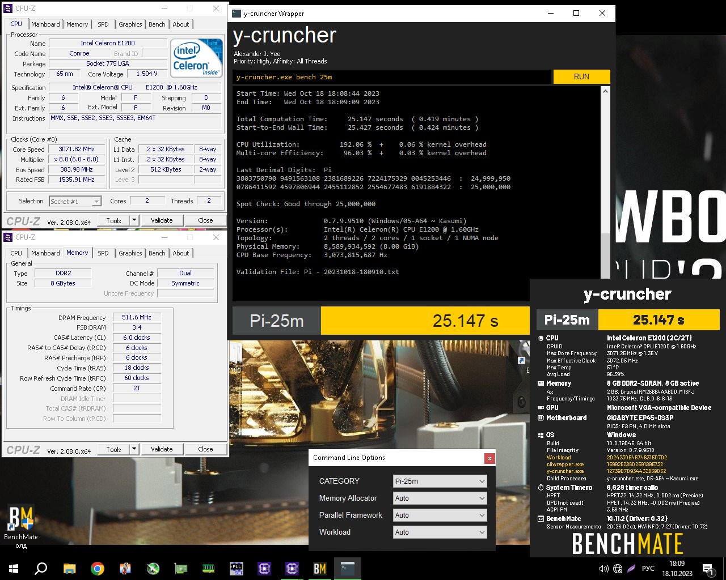Open About tab in upper CPU-Z
This screenshot has height=580, width=726.
181,24
